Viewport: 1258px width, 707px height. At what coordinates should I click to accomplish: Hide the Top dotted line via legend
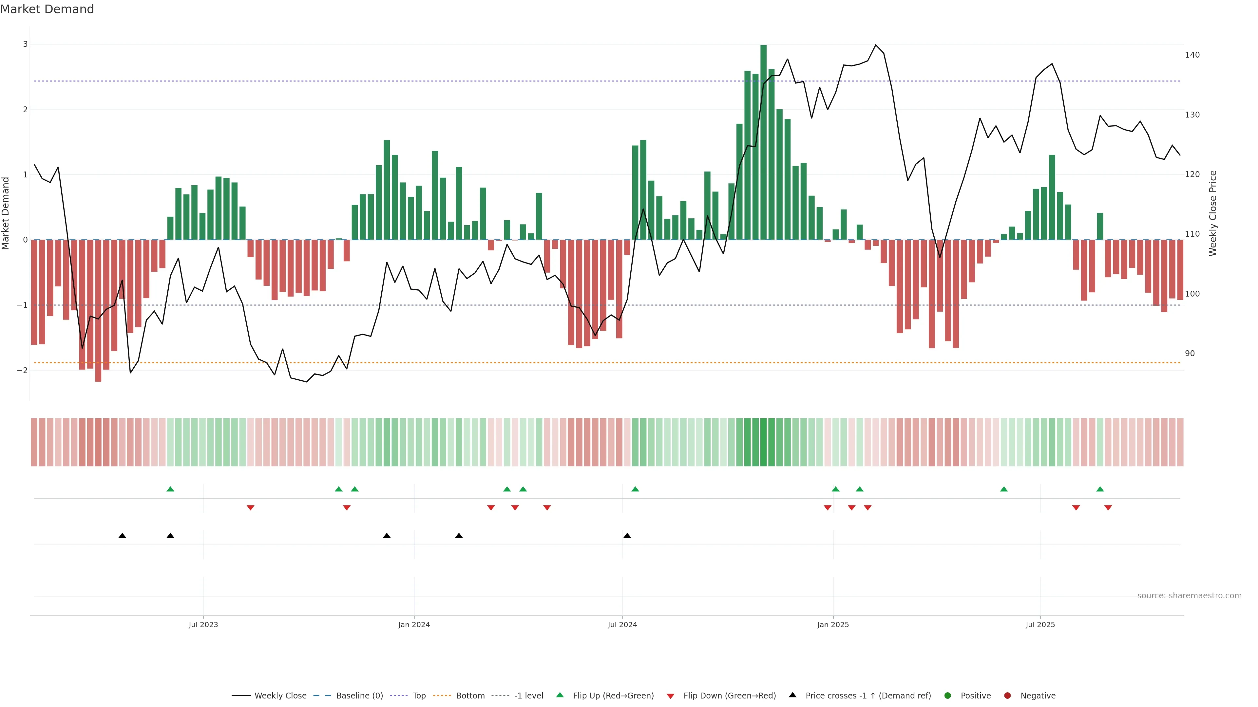click(x=419, y=696)
